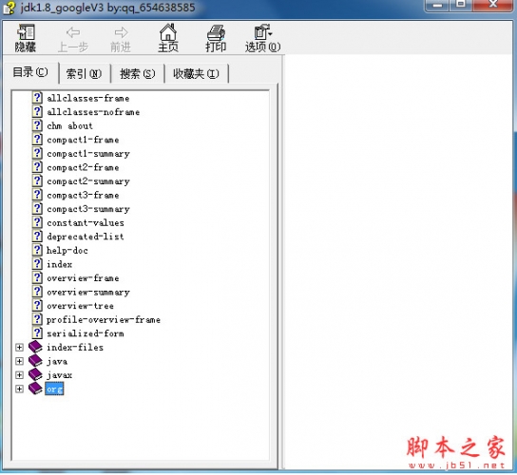The width and height of the screenshot is (517, 475).
Task: Open the deprecated-list topic
Action: click(86, 237)
